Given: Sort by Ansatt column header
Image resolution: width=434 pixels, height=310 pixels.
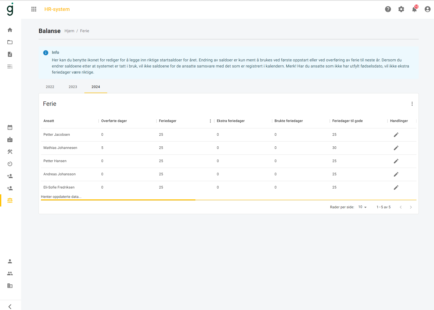Looking at the screenshot, I should tap(49, 121).
